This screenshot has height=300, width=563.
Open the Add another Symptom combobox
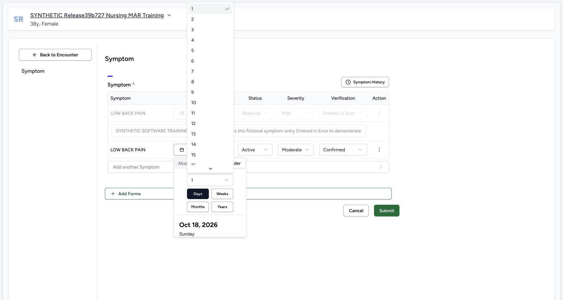click(x=248, y=167)
